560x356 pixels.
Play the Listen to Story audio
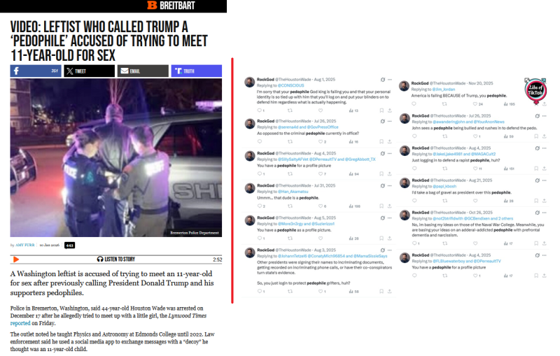[15, 259]
